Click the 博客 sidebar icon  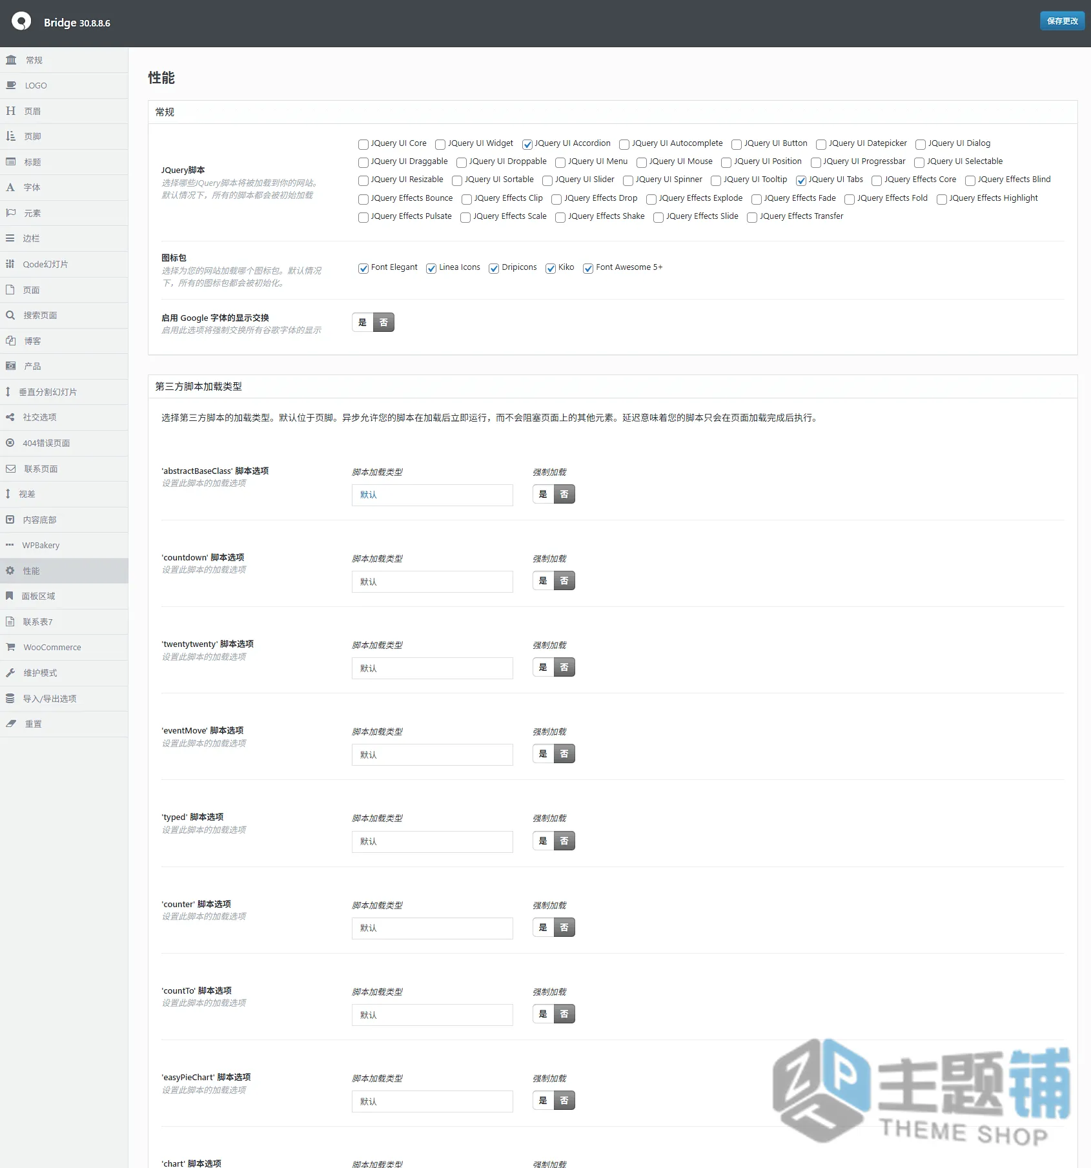click(x=11, y=341)
